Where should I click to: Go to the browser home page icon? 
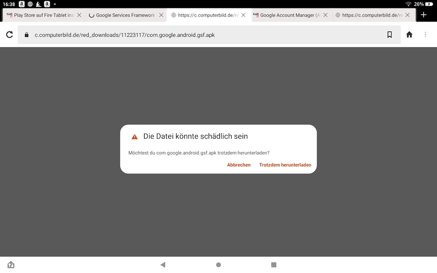coord(409,35)
